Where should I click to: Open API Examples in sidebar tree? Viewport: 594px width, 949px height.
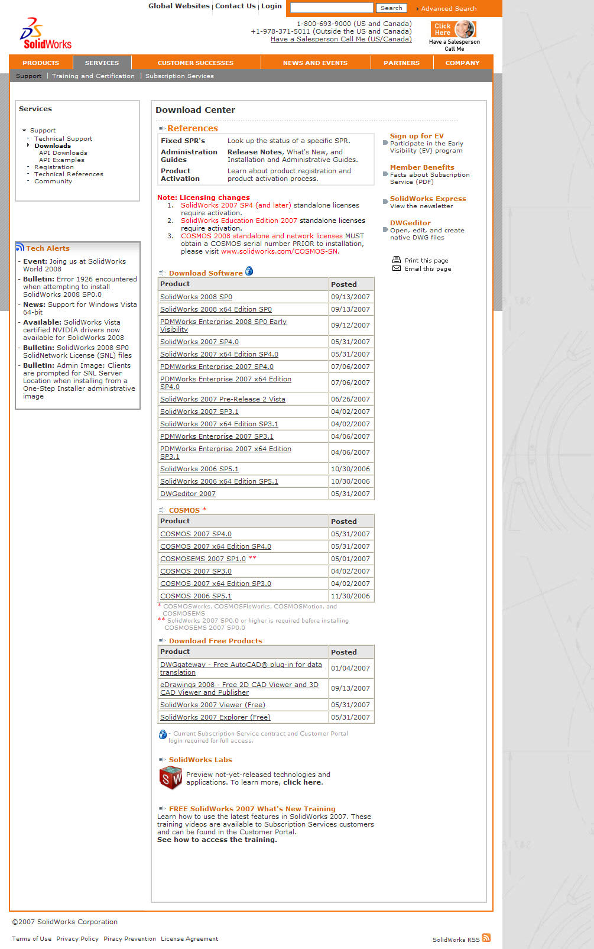click(61, 160)
